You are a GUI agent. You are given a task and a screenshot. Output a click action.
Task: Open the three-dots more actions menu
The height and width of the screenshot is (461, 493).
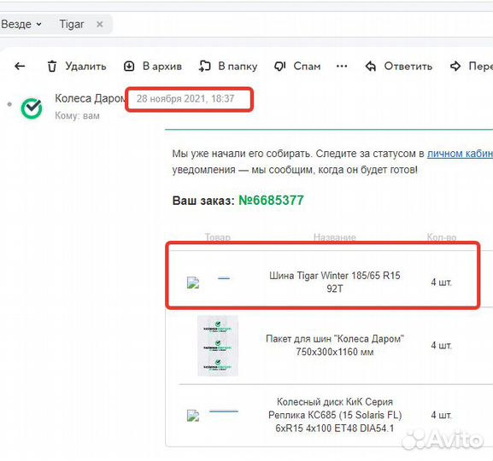[x=342, y=67]
